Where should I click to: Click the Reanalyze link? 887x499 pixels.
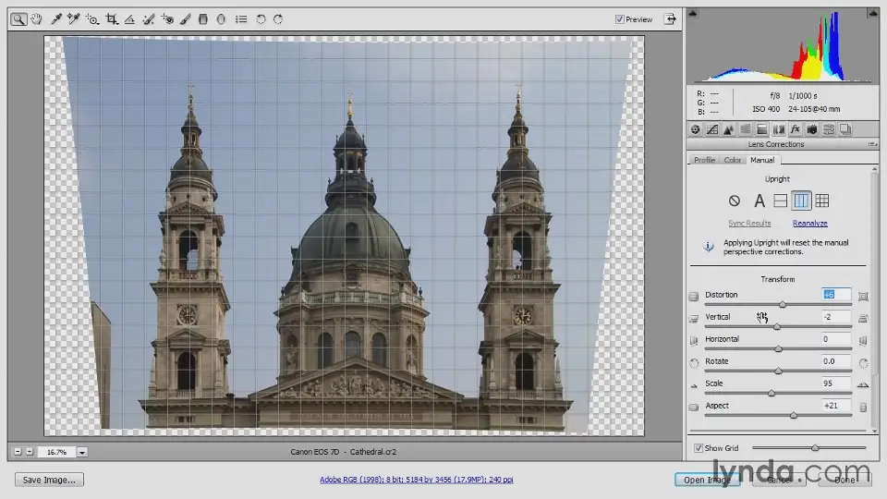(809, 224)
